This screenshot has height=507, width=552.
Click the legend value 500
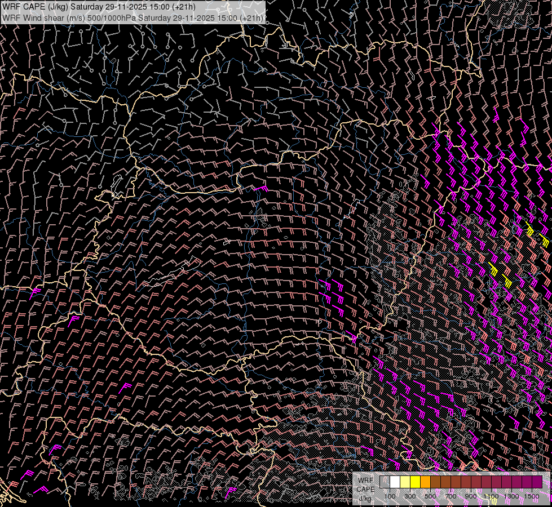coord(430,496)
